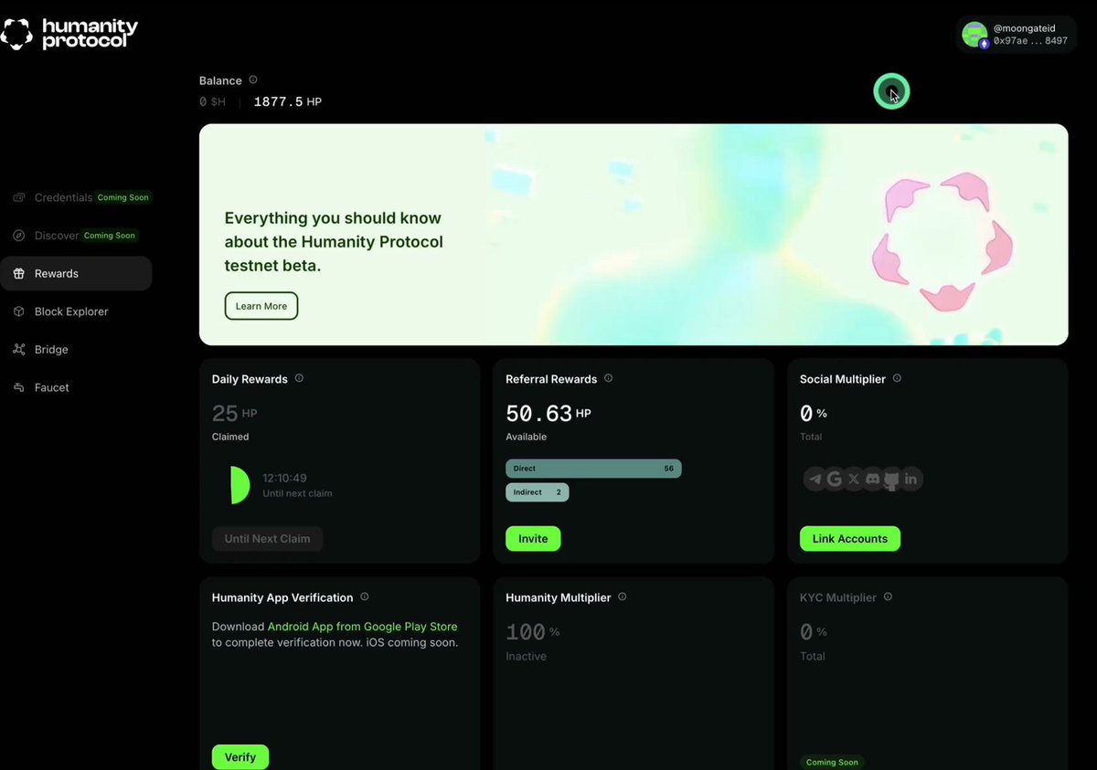Click the 25 HP daily reward value
Screen dimensions: 1097x770
click(x=234, y=414)
